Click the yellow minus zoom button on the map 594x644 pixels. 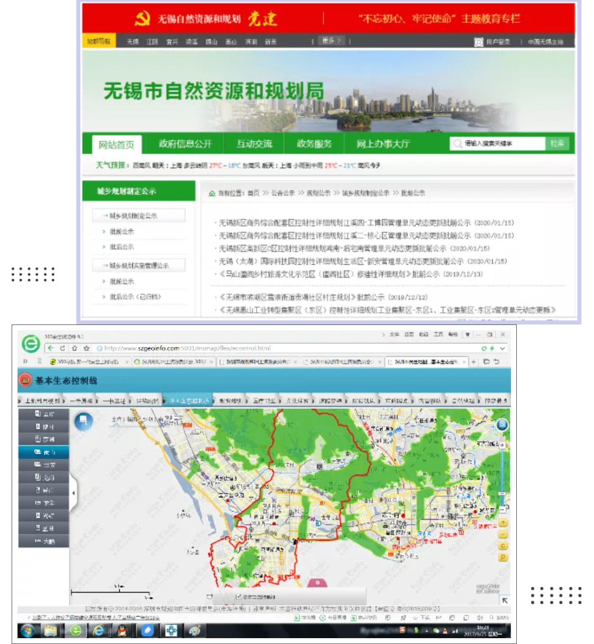point(503,534)
